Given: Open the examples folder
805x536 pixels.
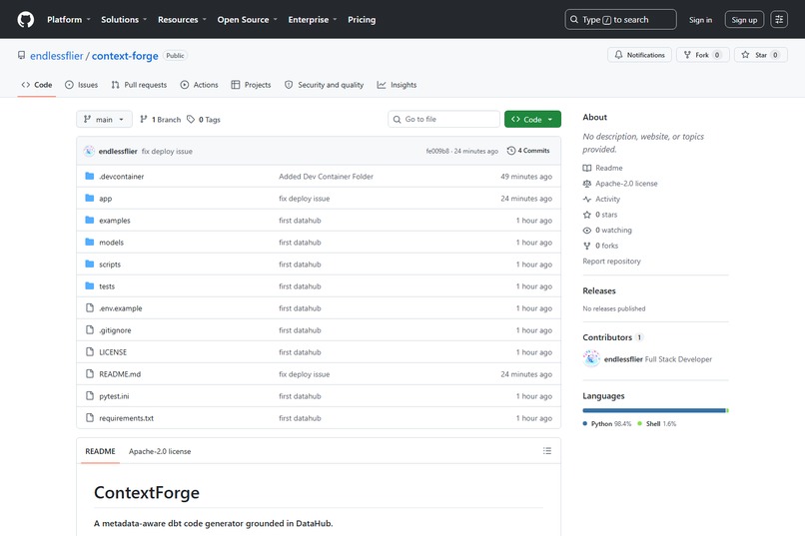Looking at the screenshot, I should tap(115, 221).
